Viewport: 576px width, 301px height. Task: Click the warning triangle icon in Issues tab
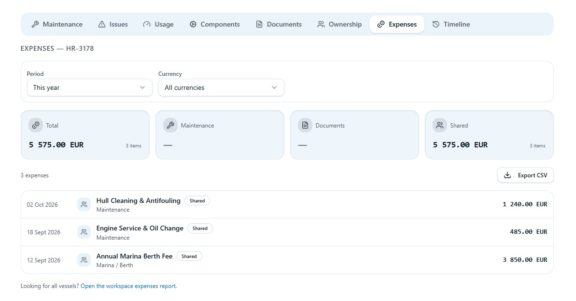click(x=102, y=24)
